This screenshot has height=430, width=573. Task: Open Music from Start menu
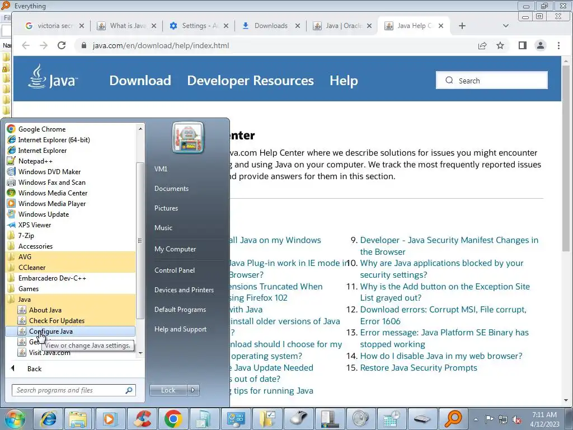click(x=163, y=228)
